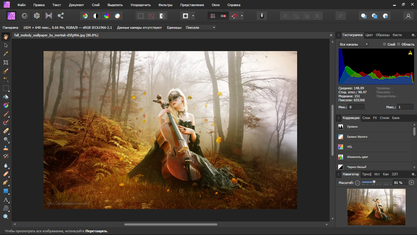Select the Healing bandage tool
The height and width of the screenshot is (235, 417).
tap(6, 174)
